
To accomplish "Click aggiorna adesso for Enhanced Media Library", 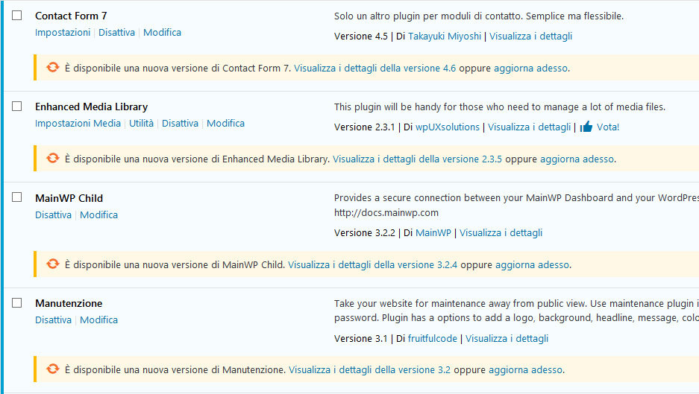I will pyautogui.click(x=577, y=159).
